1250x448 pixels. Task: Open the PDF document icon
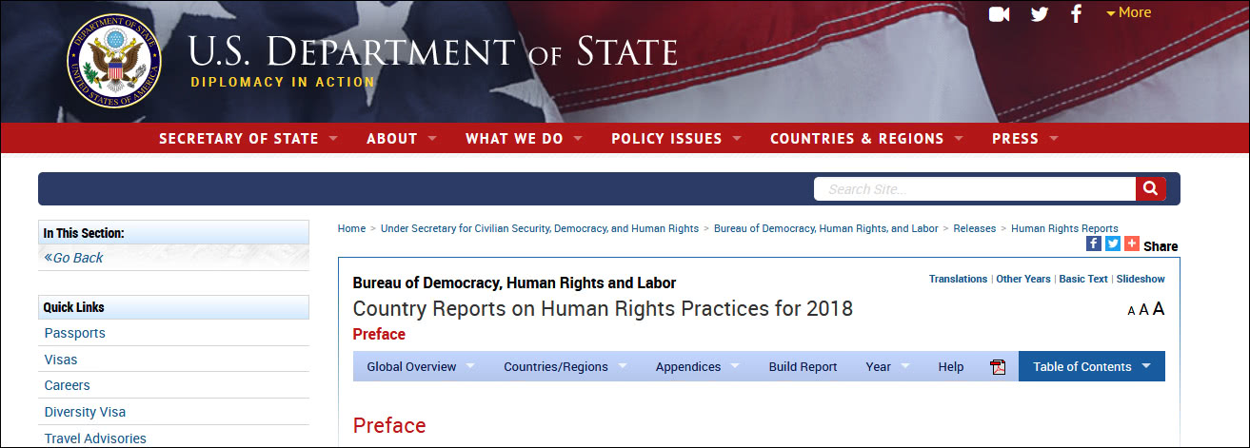pos(998,367)
